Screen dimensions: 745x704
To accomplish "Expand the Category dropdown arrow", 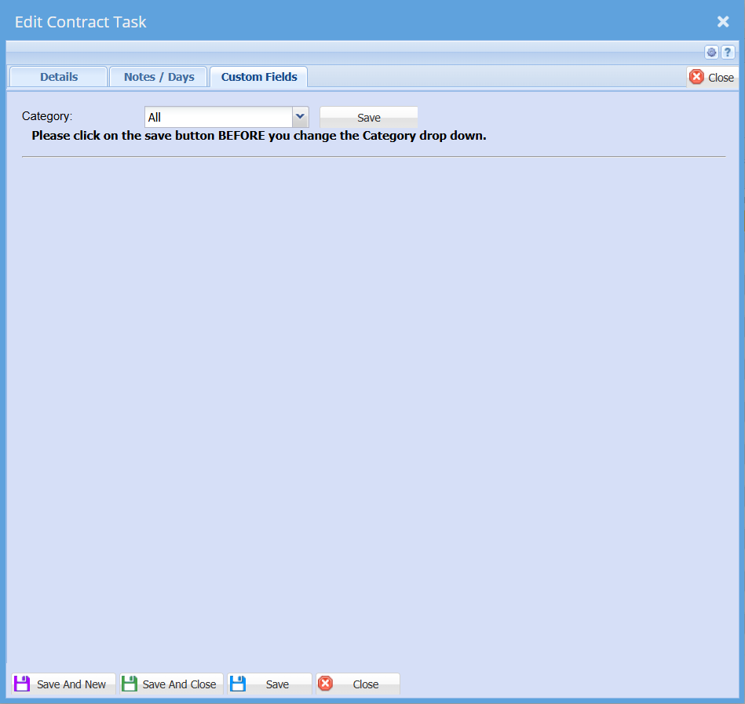I will (301, 117).
